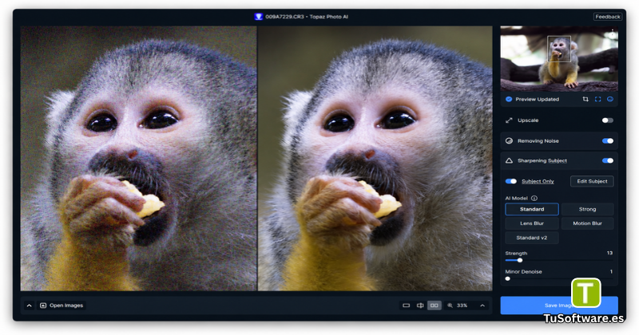Viewport: 639px width, 335px height.
Task: Click the navigator thumbnail of the monkey
Action: 558,58
